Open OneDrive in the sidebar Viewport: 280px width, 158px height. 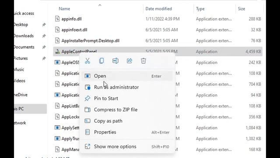(21, 95)
